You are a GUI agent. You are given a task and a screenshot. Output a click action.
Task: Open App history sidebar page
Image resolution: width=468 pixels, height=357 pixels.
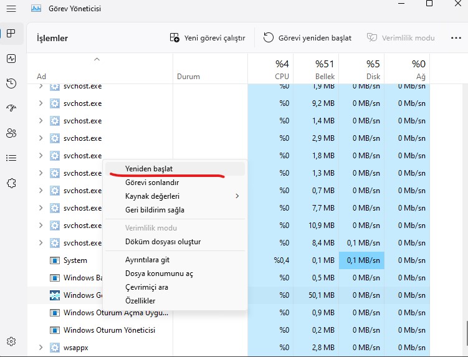pyautogui.click(x=11, y=83)
